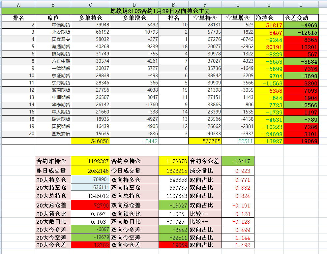The width and height of the screenshot is (327, 254).
Task: Click the 20大锁仓比 value 0.897
Action: click(90, 214)
